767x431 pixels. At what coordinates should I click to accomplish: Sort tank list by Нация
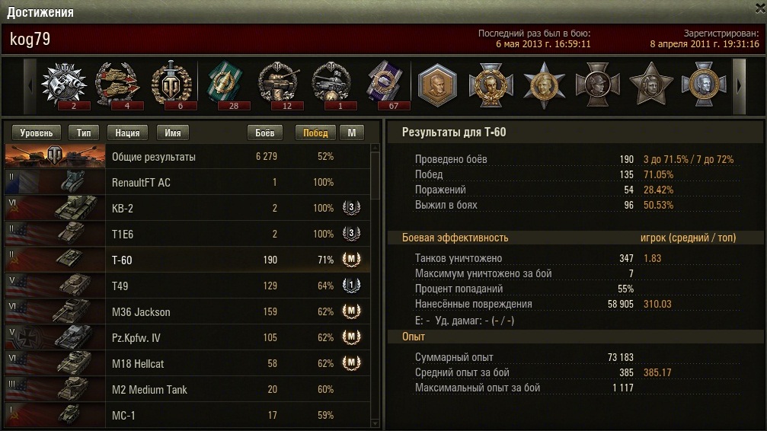pos(127,132)
